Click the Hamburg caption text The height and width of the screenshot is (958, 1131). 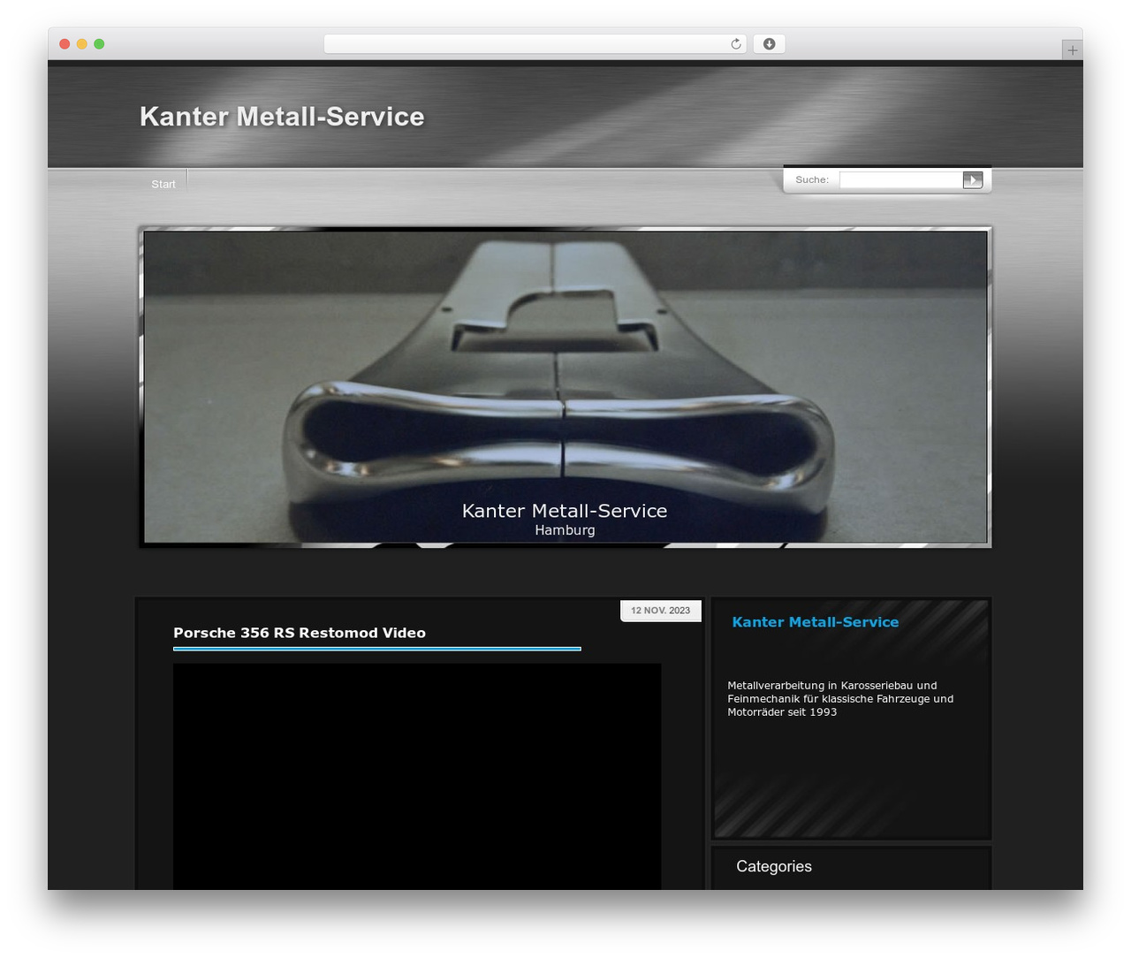pyautogui.click(x=565, y=530)
